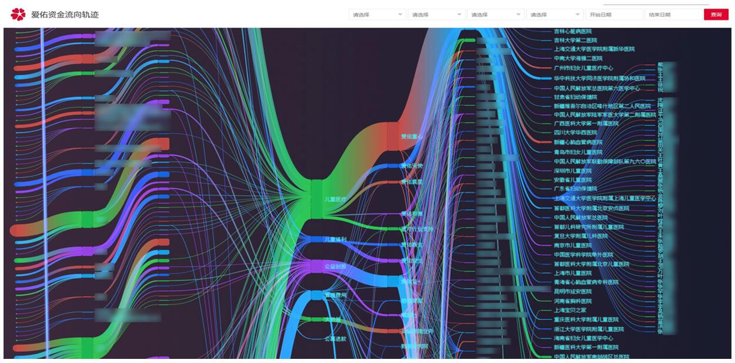
Task: Select the 儿童福利 node label
Action: coord(336,239)
